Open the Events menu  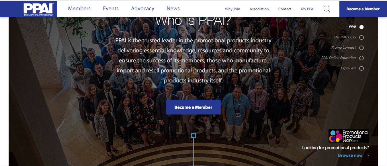(x=111, y=9)
